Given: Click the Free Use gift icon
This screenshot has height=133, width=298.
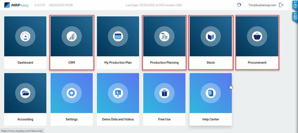Looking at the screenshot, I should [x=164, y=93].
